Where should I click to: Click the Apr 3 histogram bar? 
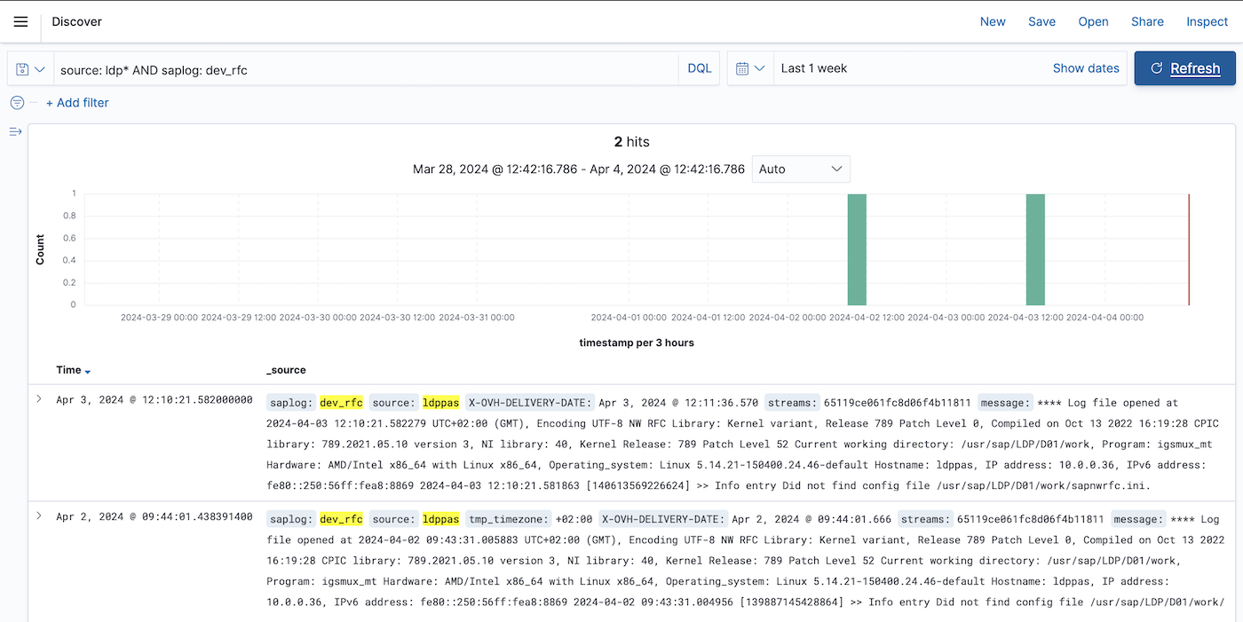point(1035,249)
